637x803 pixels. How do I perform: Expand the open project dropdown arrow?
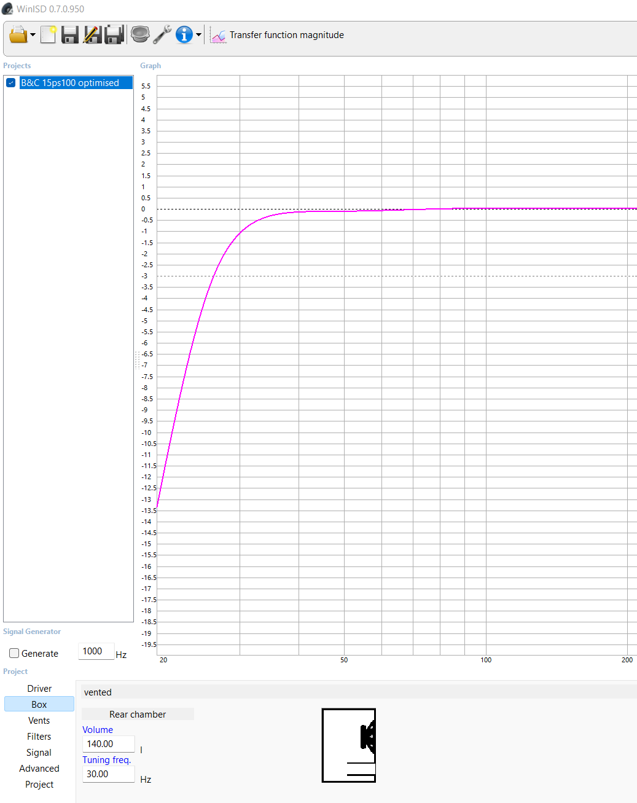pyautogui.click(x=33, y=35)
